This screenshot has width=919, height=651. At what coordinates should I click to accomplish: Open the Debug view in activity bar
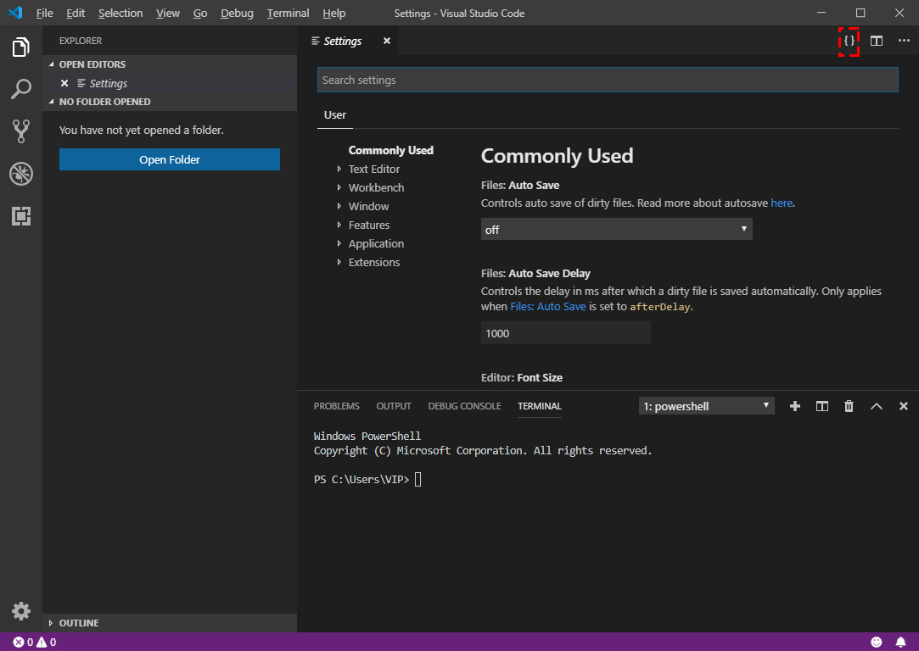tap(21, 174)
